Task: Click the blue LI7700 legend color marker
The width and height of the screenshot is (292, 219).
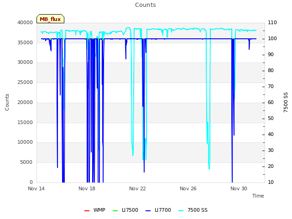Action: pyautogui.click(x=148, y=211)
